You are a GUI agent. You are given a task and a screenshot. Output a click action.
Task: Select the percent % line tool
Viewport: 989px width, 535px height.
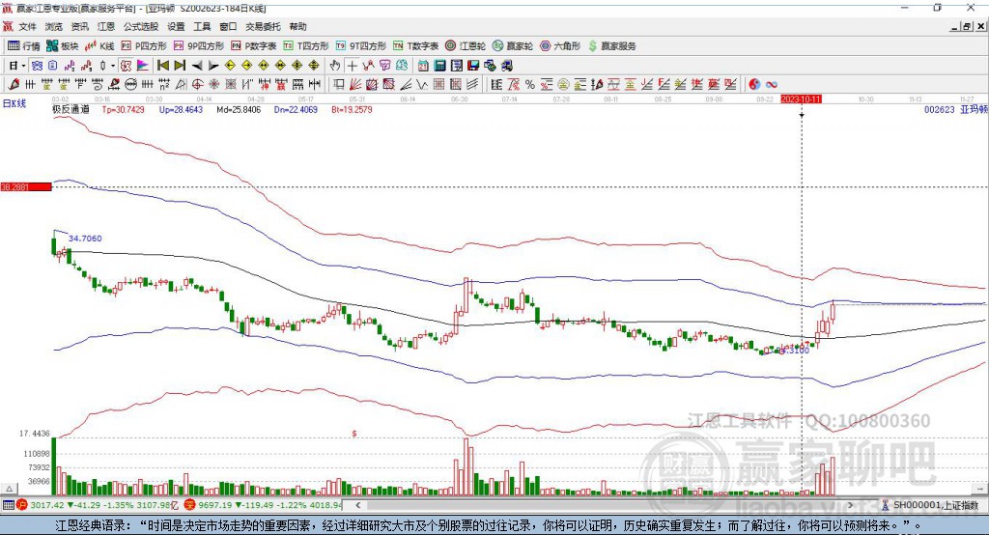530,85
